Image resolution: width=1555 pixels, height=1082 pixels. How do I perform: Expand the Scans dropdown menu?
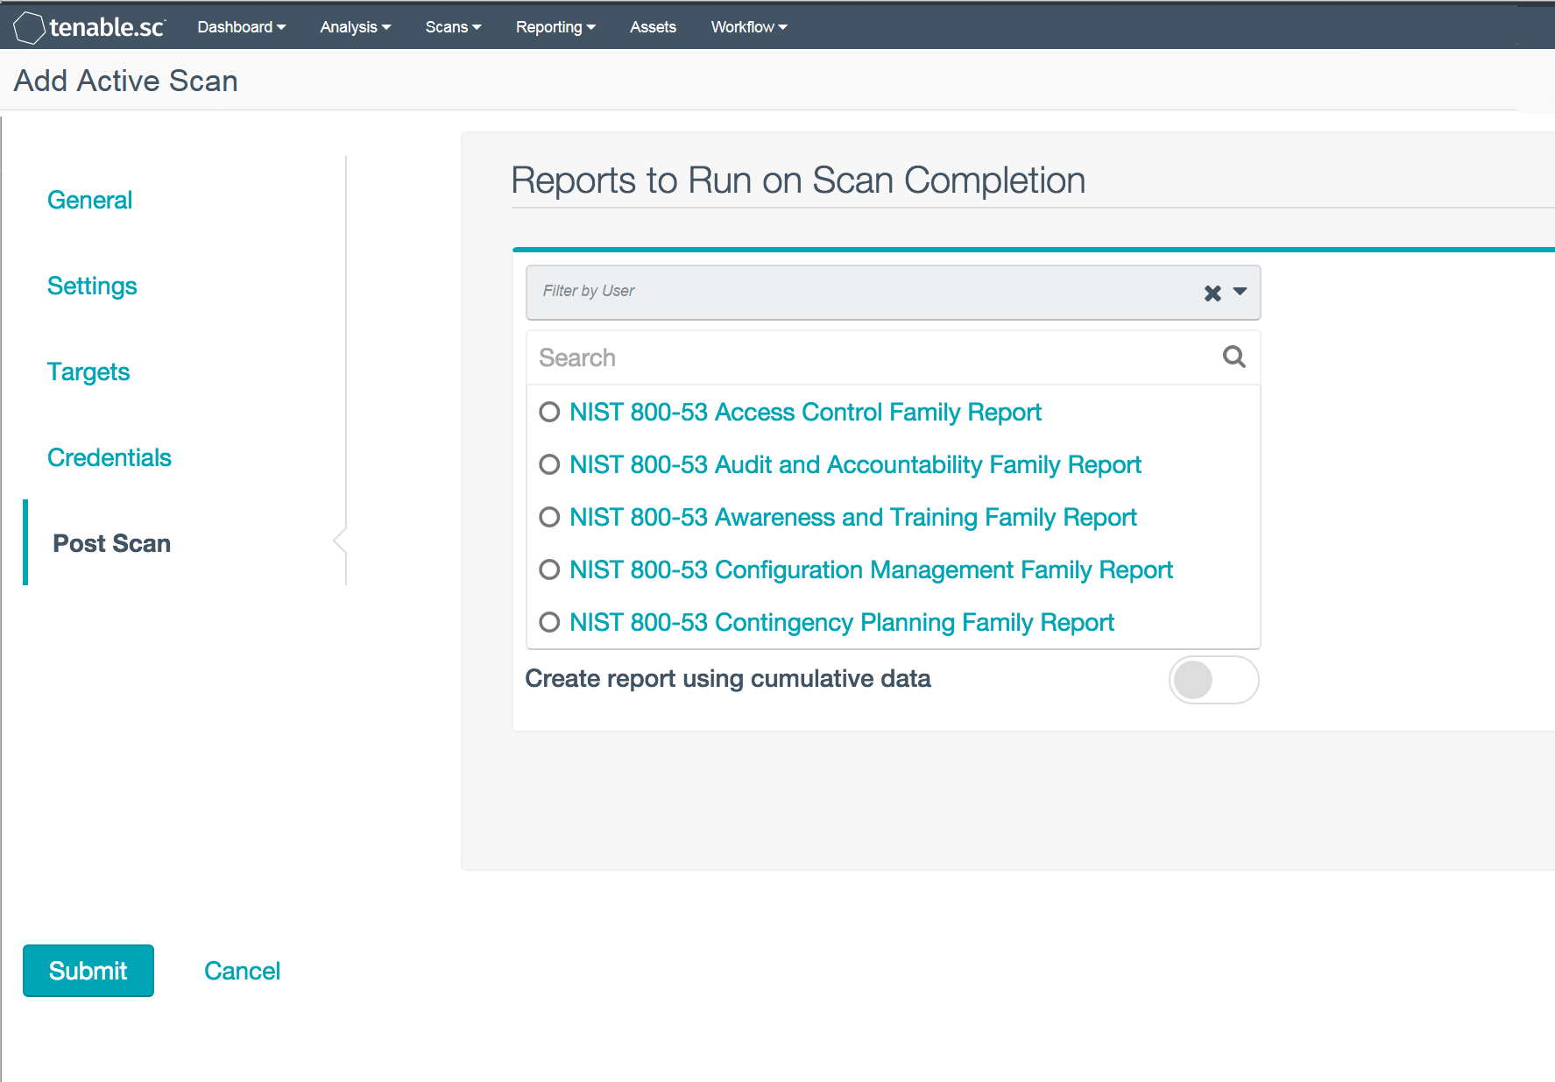tap(452, 26)
